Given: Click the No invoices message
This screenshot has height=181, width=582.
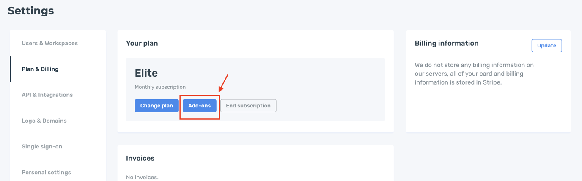Looking at the screenshot, I should 142,177.
